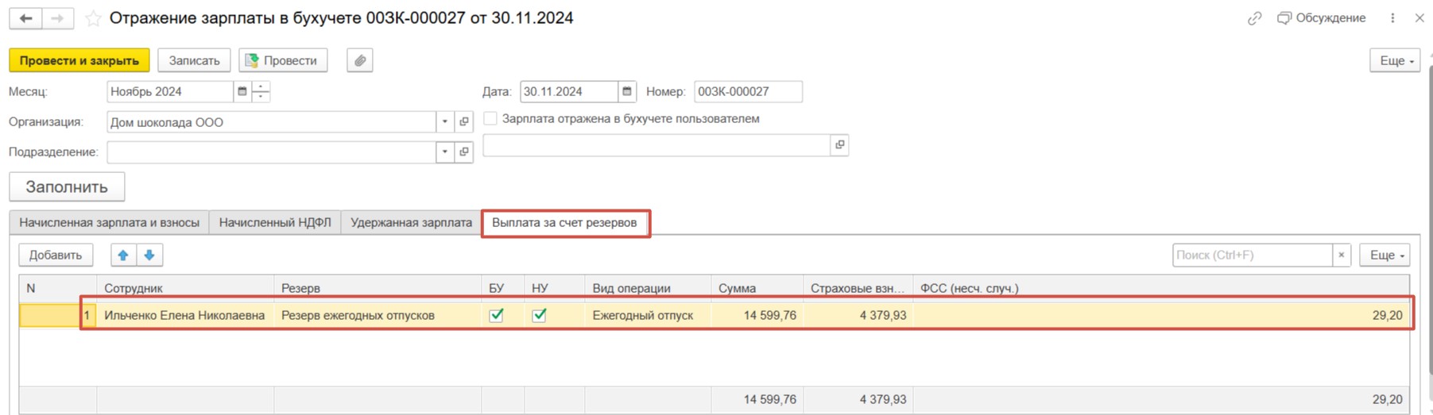Add document to favorites with star
This screenshot has height=415, width=1433.
pos(93,18)
